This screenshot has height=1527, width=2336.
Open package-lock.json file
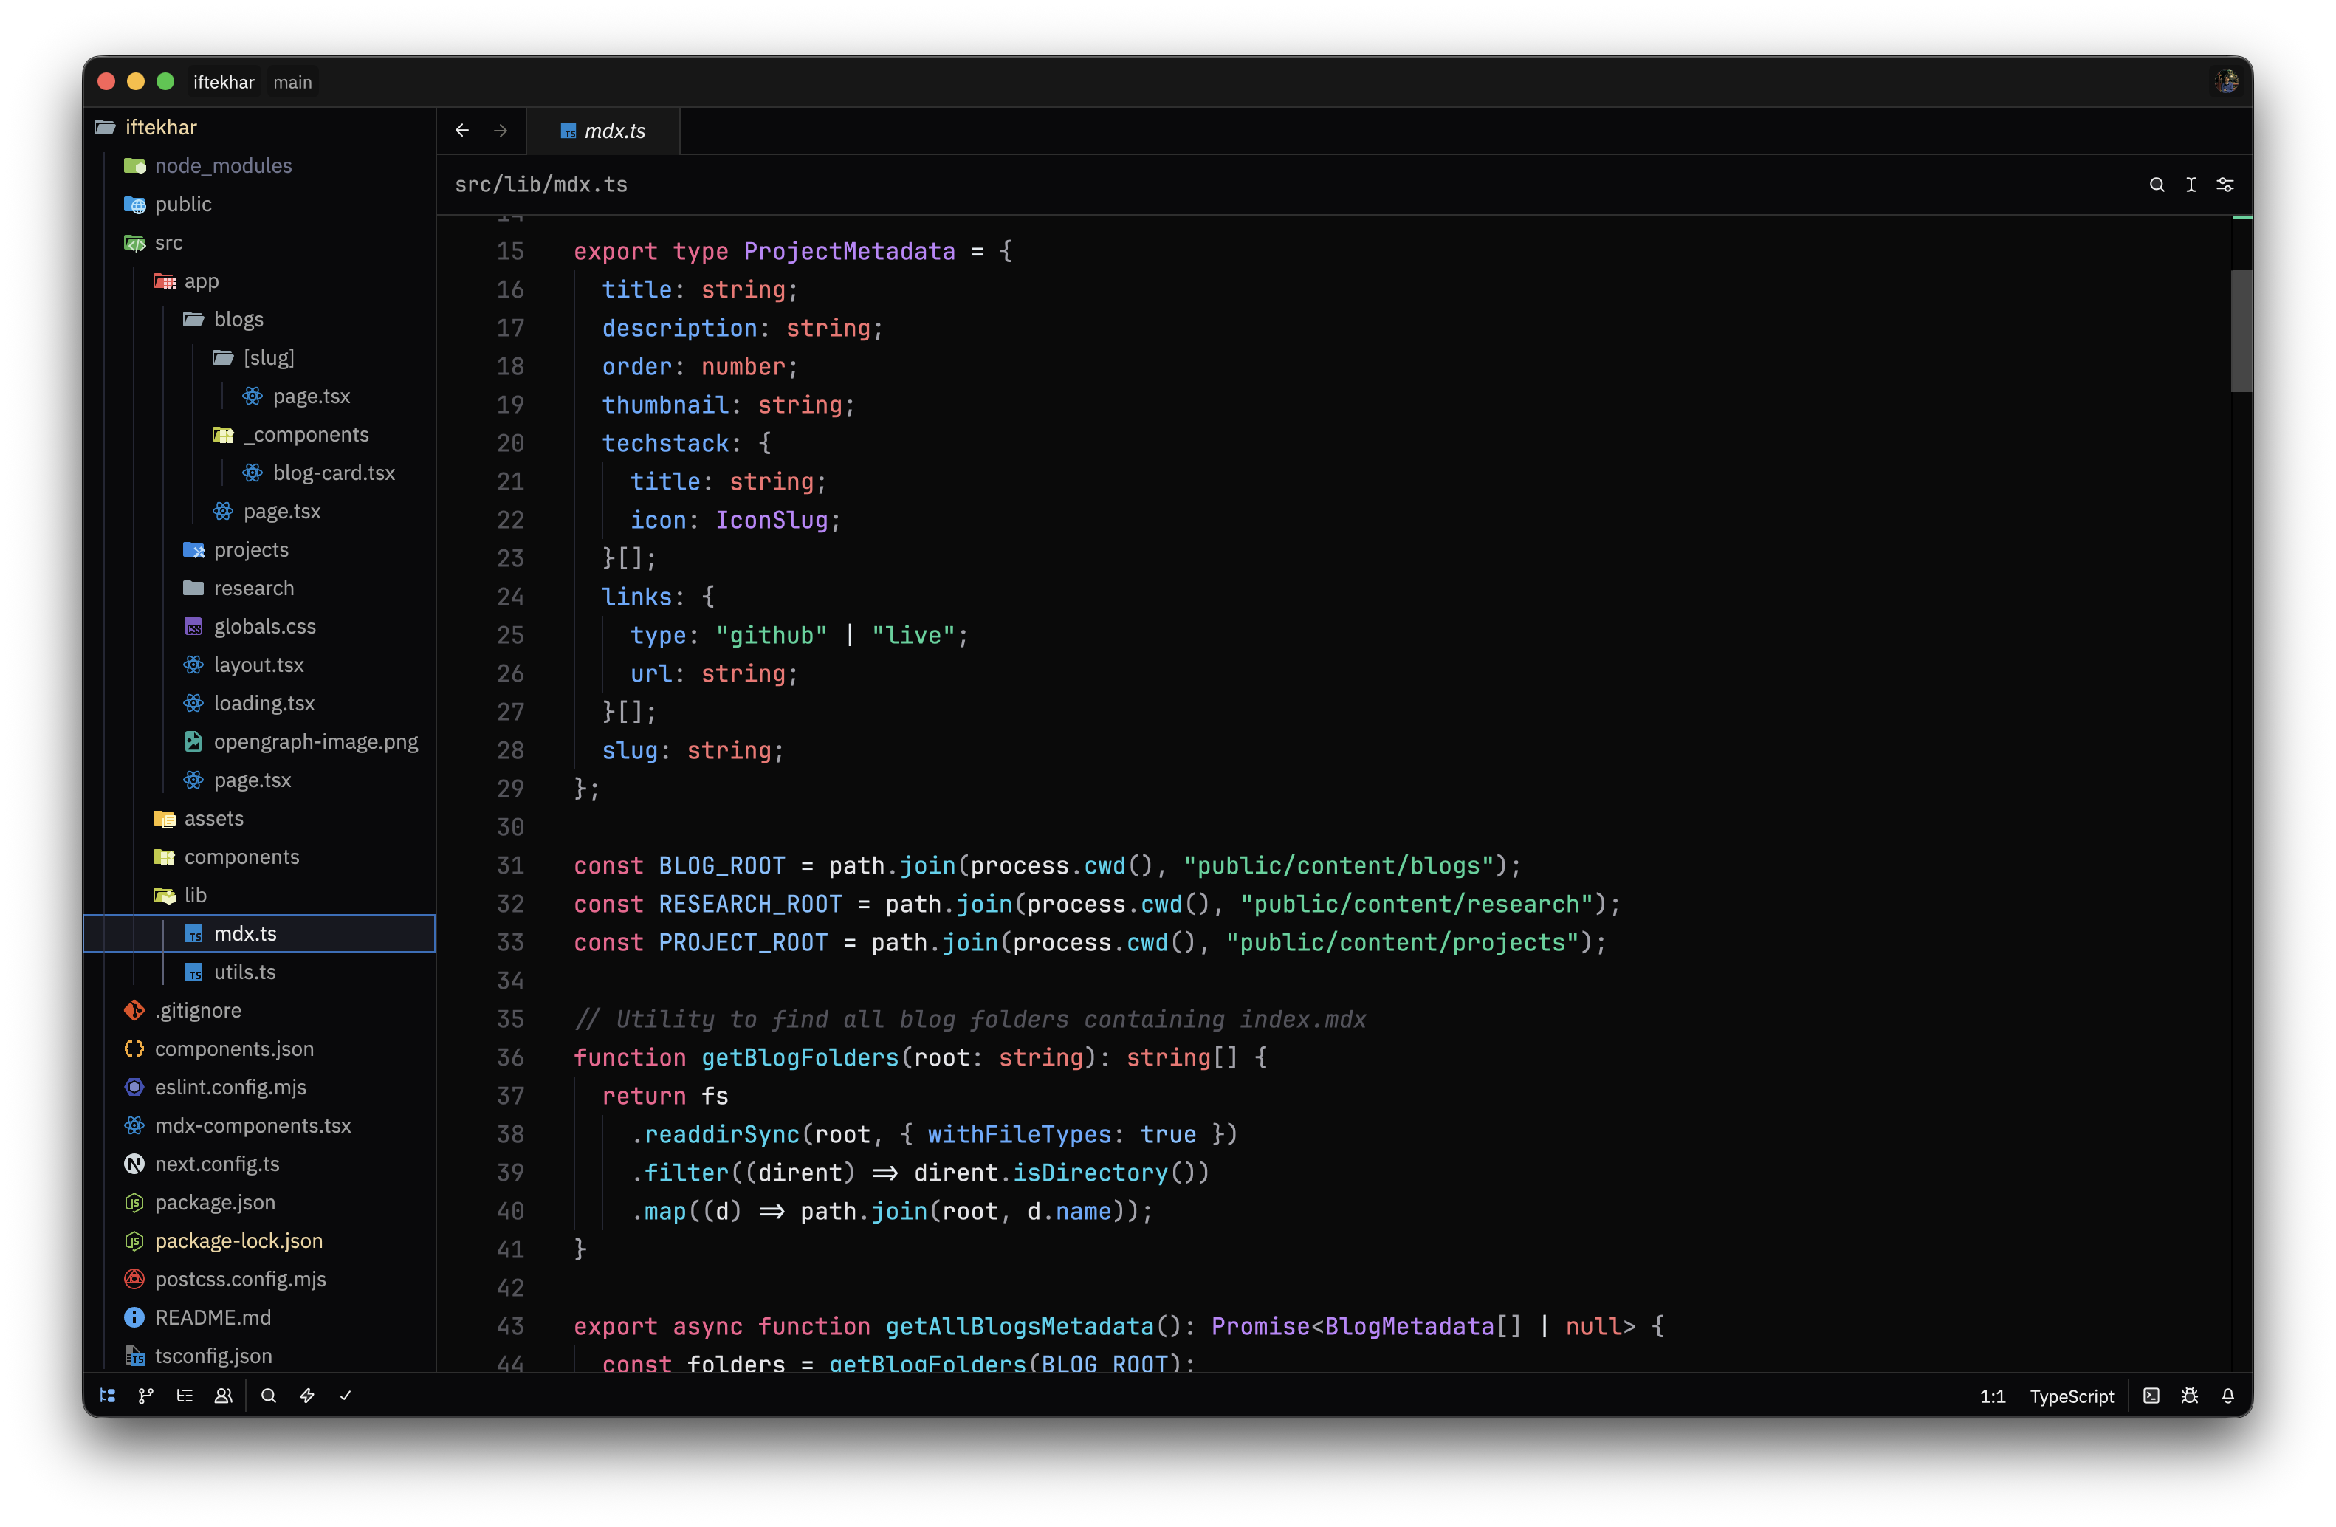pyautogui.click(x=259, y=1241)
